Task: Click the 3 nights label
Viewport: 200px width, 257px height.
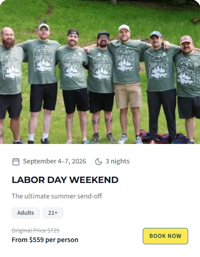Action: [117, 161]
